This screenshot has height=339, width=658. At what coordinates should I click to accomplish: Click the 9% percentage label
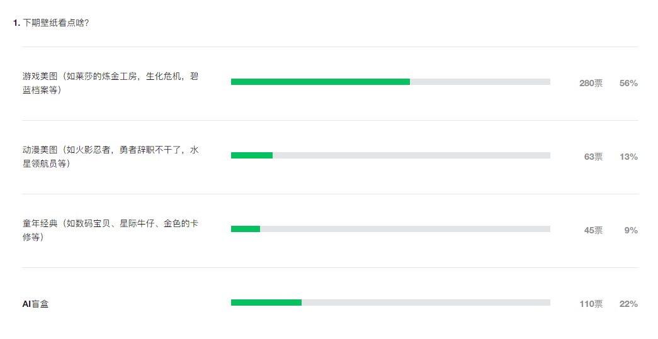click(631, 230)
